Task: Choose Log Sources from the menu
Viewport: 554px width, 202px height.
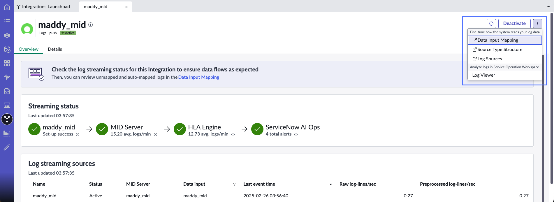Action: [x=505, y=59]
